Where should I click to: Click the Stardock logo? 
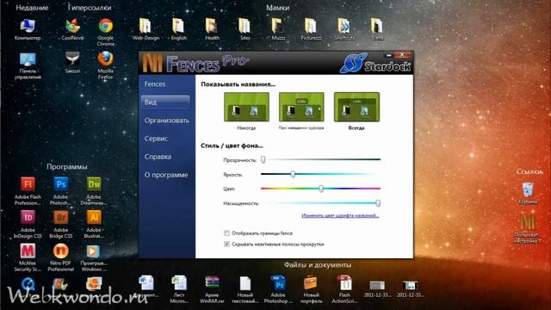[x=375, y=64]
